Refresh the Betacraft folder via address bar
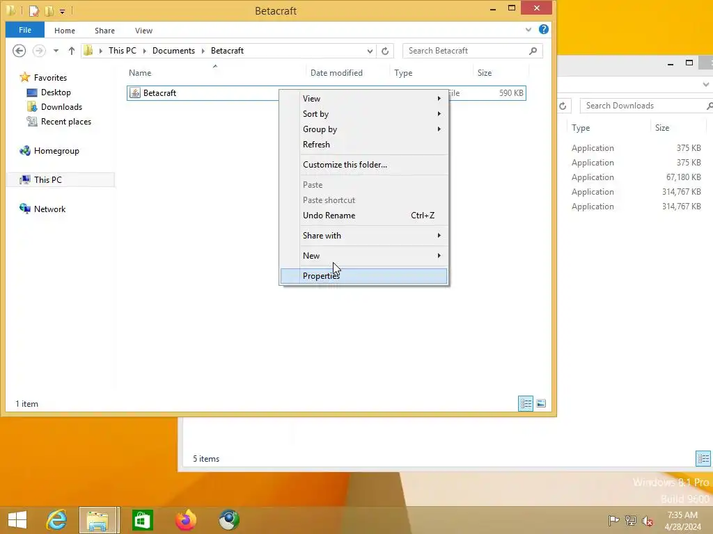Image resolution: width=713 pixels, height=534 pixels. [x=385, y=51]
